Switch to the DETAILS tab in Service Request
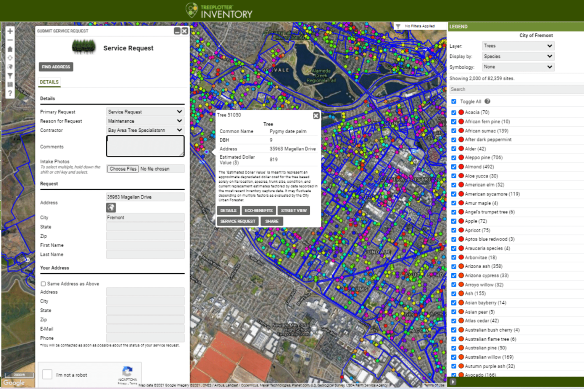This screenshot has width=584, height=389. (x=49, y=82)
